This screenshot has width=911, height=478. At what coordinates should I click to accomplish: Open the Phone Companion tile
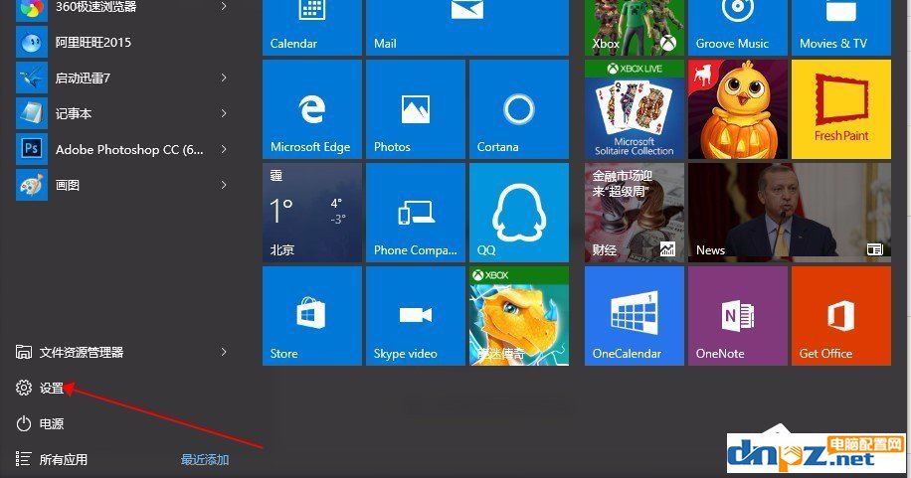[x=416, y=213]
